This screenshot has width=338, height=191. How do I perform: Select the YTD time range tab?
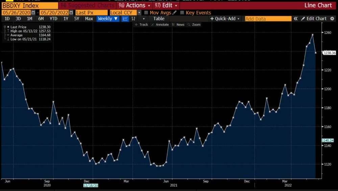pos(53,19)
